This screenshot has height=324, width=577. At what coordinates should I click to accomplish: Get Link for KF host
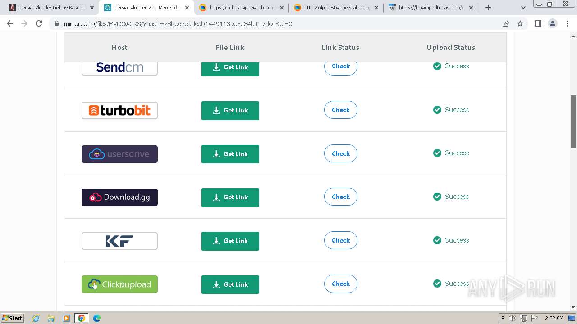[x=230, y=241]
